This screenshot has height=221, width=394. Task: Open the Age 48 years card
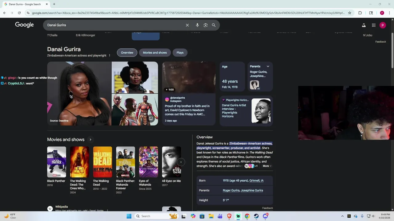point(232,76)
